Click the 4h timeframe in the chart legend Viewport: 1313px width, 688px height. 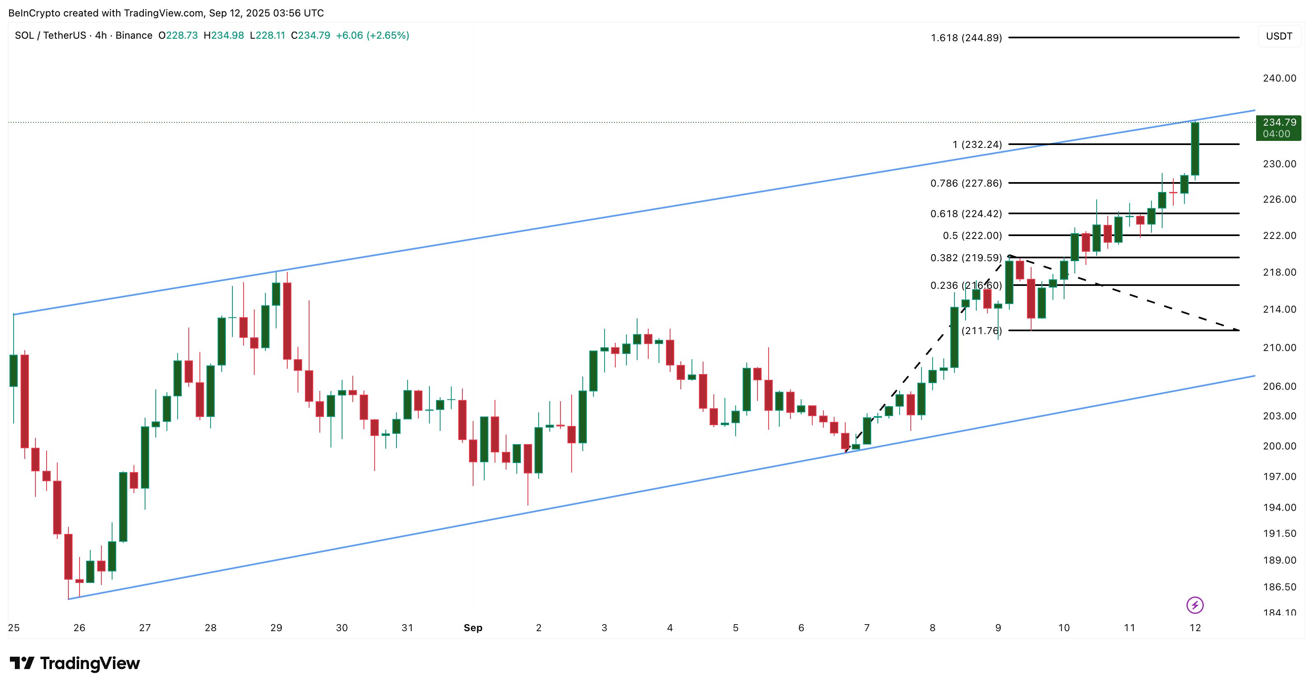[101, 35]
